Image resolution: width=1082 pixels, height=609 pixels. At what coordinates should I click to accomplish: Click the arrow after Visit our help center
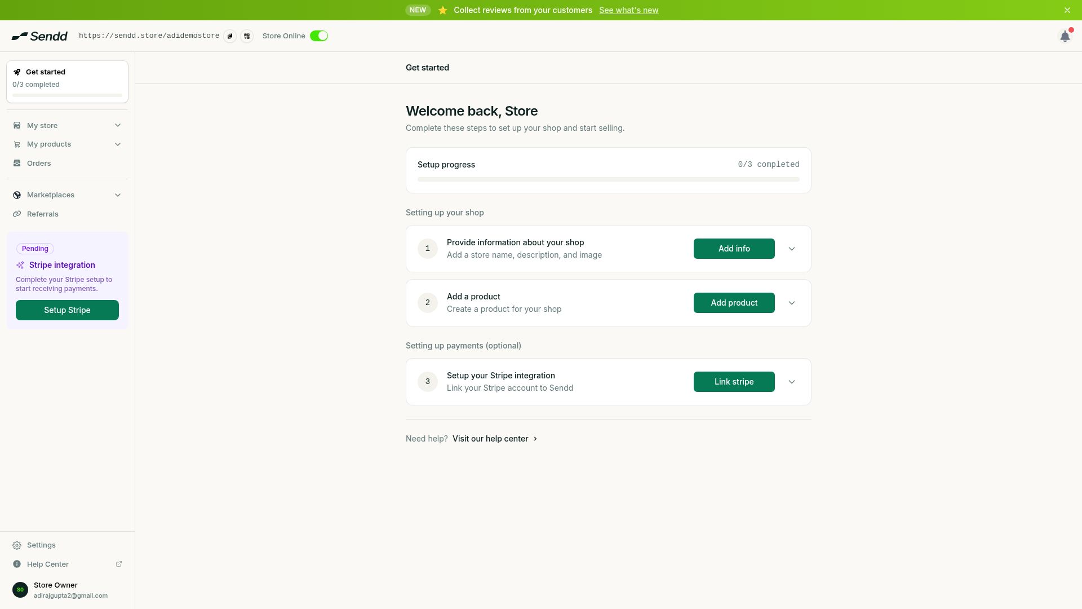pos(535,439)
